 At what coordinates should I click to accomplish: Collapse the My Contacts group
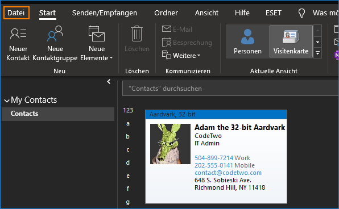click(x=7, y=101)
